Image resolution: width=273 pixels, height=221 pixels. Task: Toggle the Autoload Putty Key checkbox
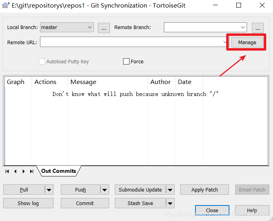(x=42, y=61)
